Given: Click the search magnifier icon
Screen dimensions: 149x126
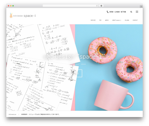Looking at the screenshot, I should [x=131, y=12].
